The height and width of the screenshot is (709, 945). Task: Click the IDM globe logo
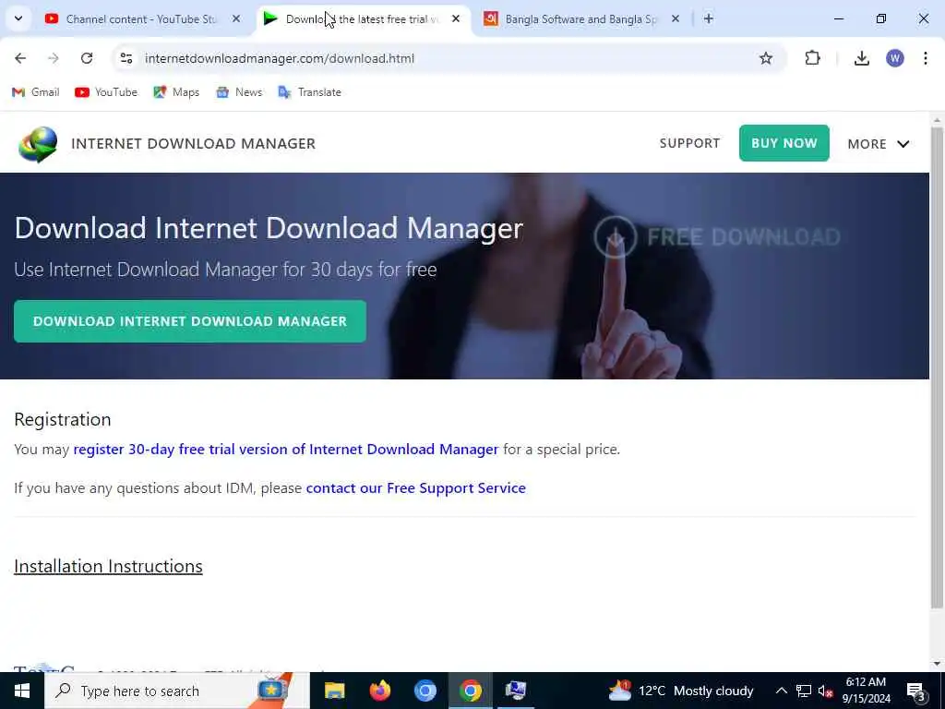coord(38,144)
